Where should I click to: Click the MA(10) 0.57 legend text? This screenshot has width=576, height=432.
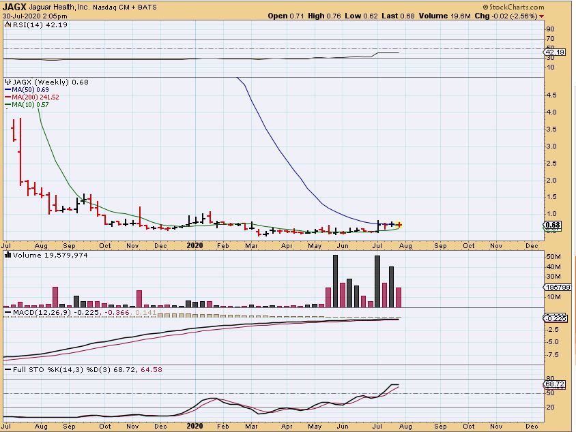click(x=30, y=105)
